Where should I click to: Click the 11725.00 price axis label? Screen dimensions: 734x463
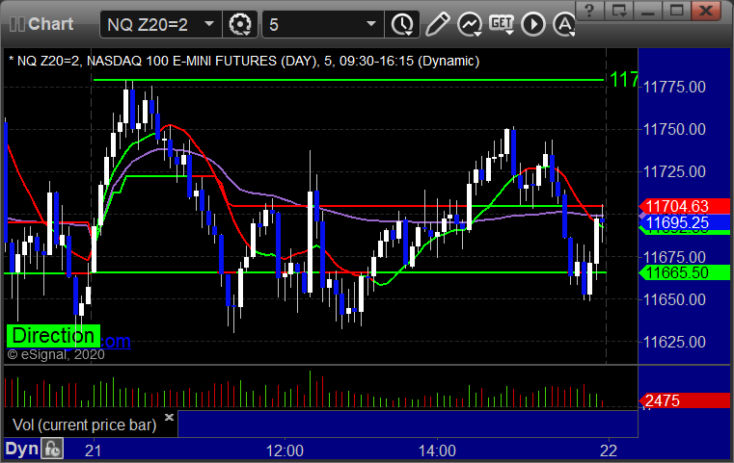tap(674, 172)
